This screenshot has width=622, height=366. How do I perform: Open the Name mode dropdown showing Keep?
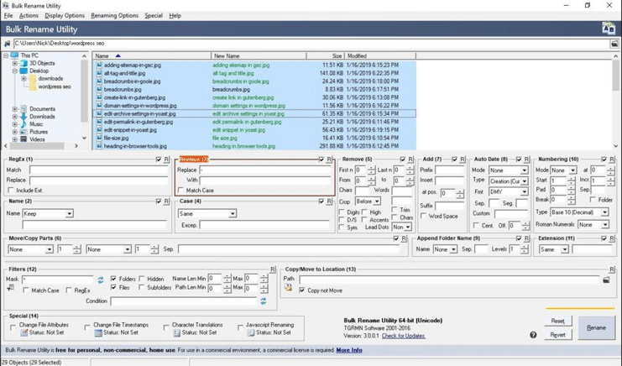(x=48, y=214)
